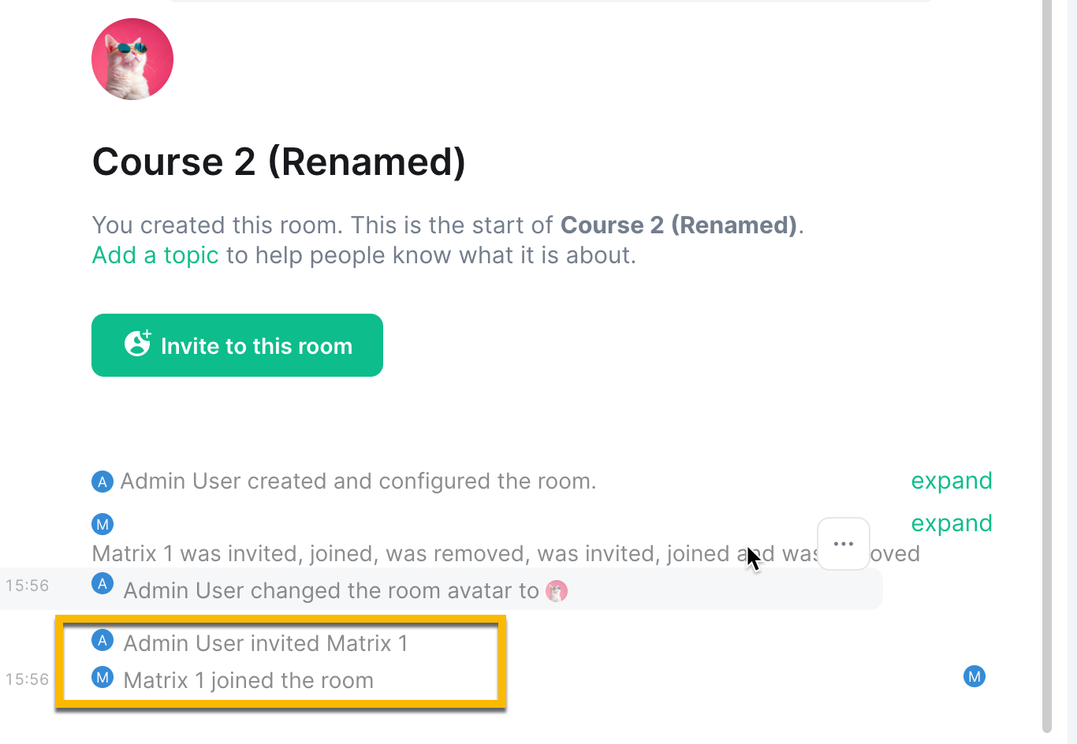Click the Course 2 (Renamed) room title
This screenshot has height=744, width=1077.
279,162
